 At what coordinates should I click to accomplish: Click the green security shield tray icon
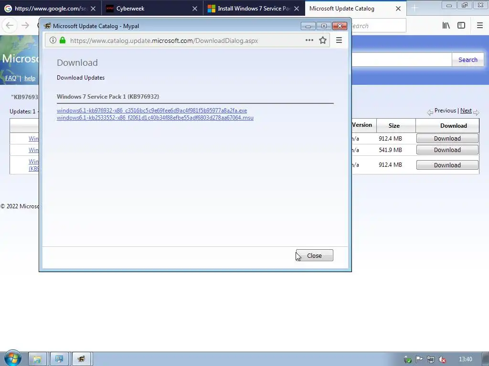408,360
